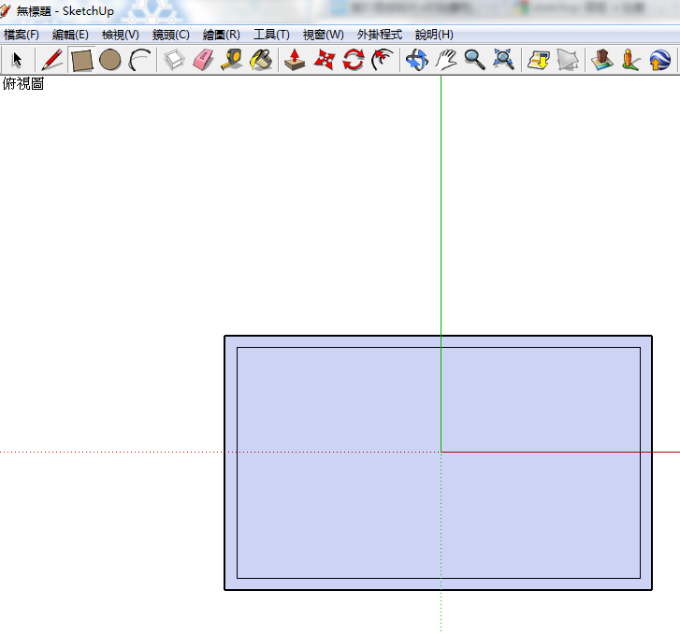
Task: Select the Move tool with red arrows
Action: tap(325, 60)
